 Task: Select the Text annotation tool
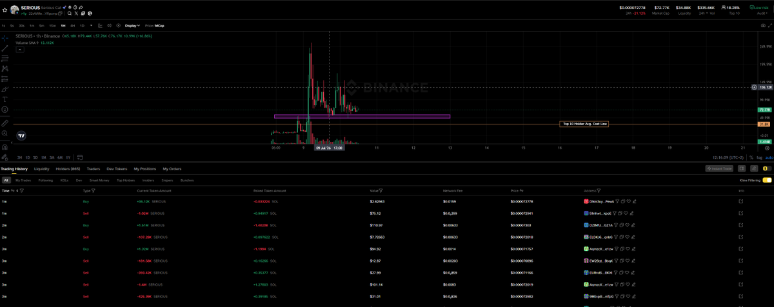(5, 99)
